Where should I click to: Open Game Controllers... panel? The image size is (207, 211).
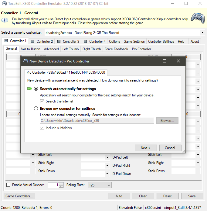(19, 196)
